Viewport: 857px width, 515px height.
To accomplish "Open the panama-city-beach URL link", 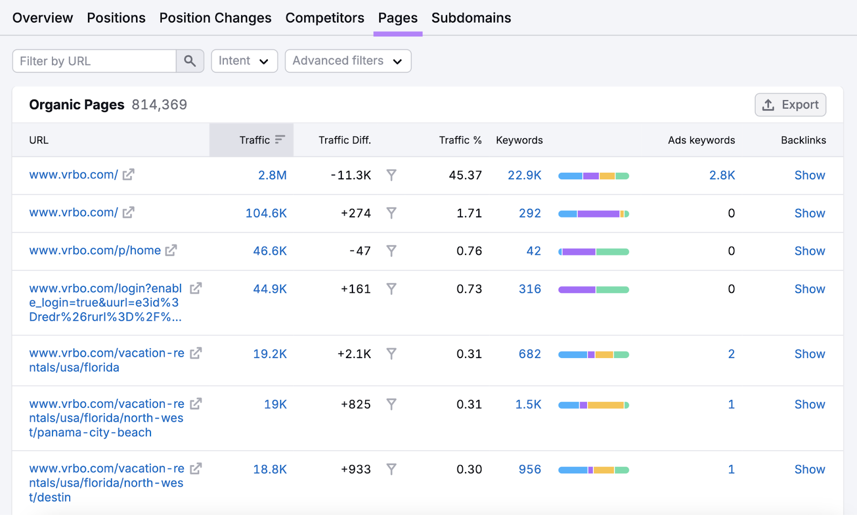I will [107, 418].
